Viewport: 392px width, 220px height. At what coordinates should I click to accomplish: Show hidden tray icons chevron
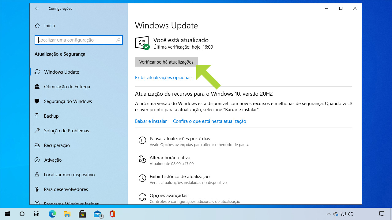pos(329,214)
